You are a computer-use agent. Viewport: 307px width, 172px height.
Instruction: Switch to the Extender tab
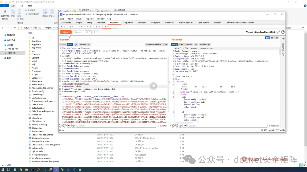[x=169, y=23]
